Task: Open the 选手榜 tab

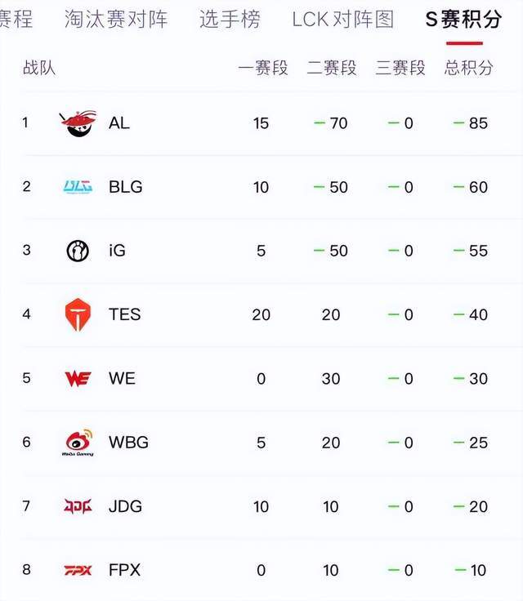Action: pyautogui.click(x=230, y=19)
